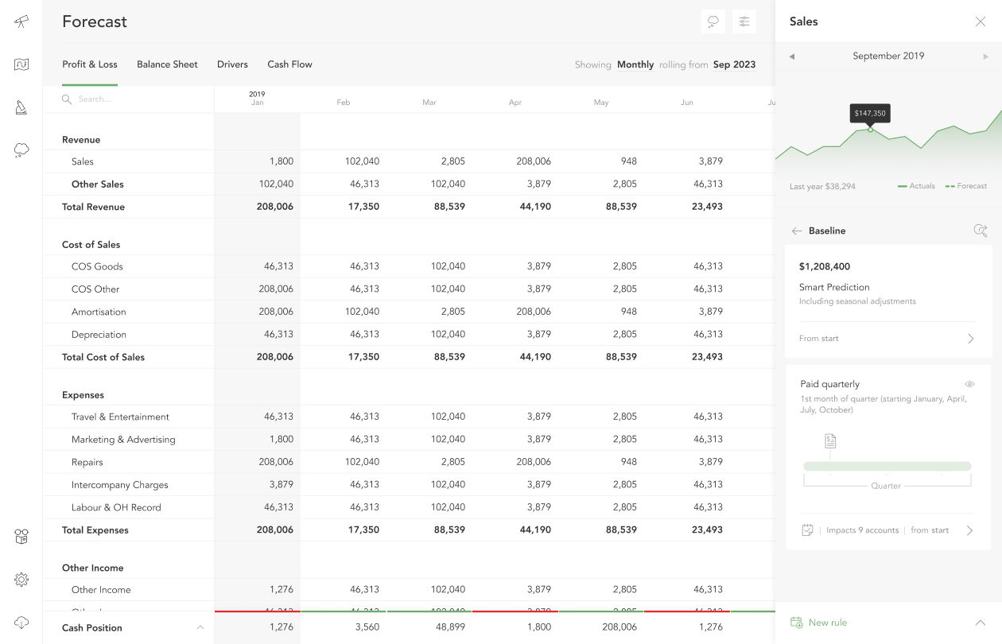Switch to the Cash Flow tab
The image size is (1002, 644).
click(x=289, y=64)
